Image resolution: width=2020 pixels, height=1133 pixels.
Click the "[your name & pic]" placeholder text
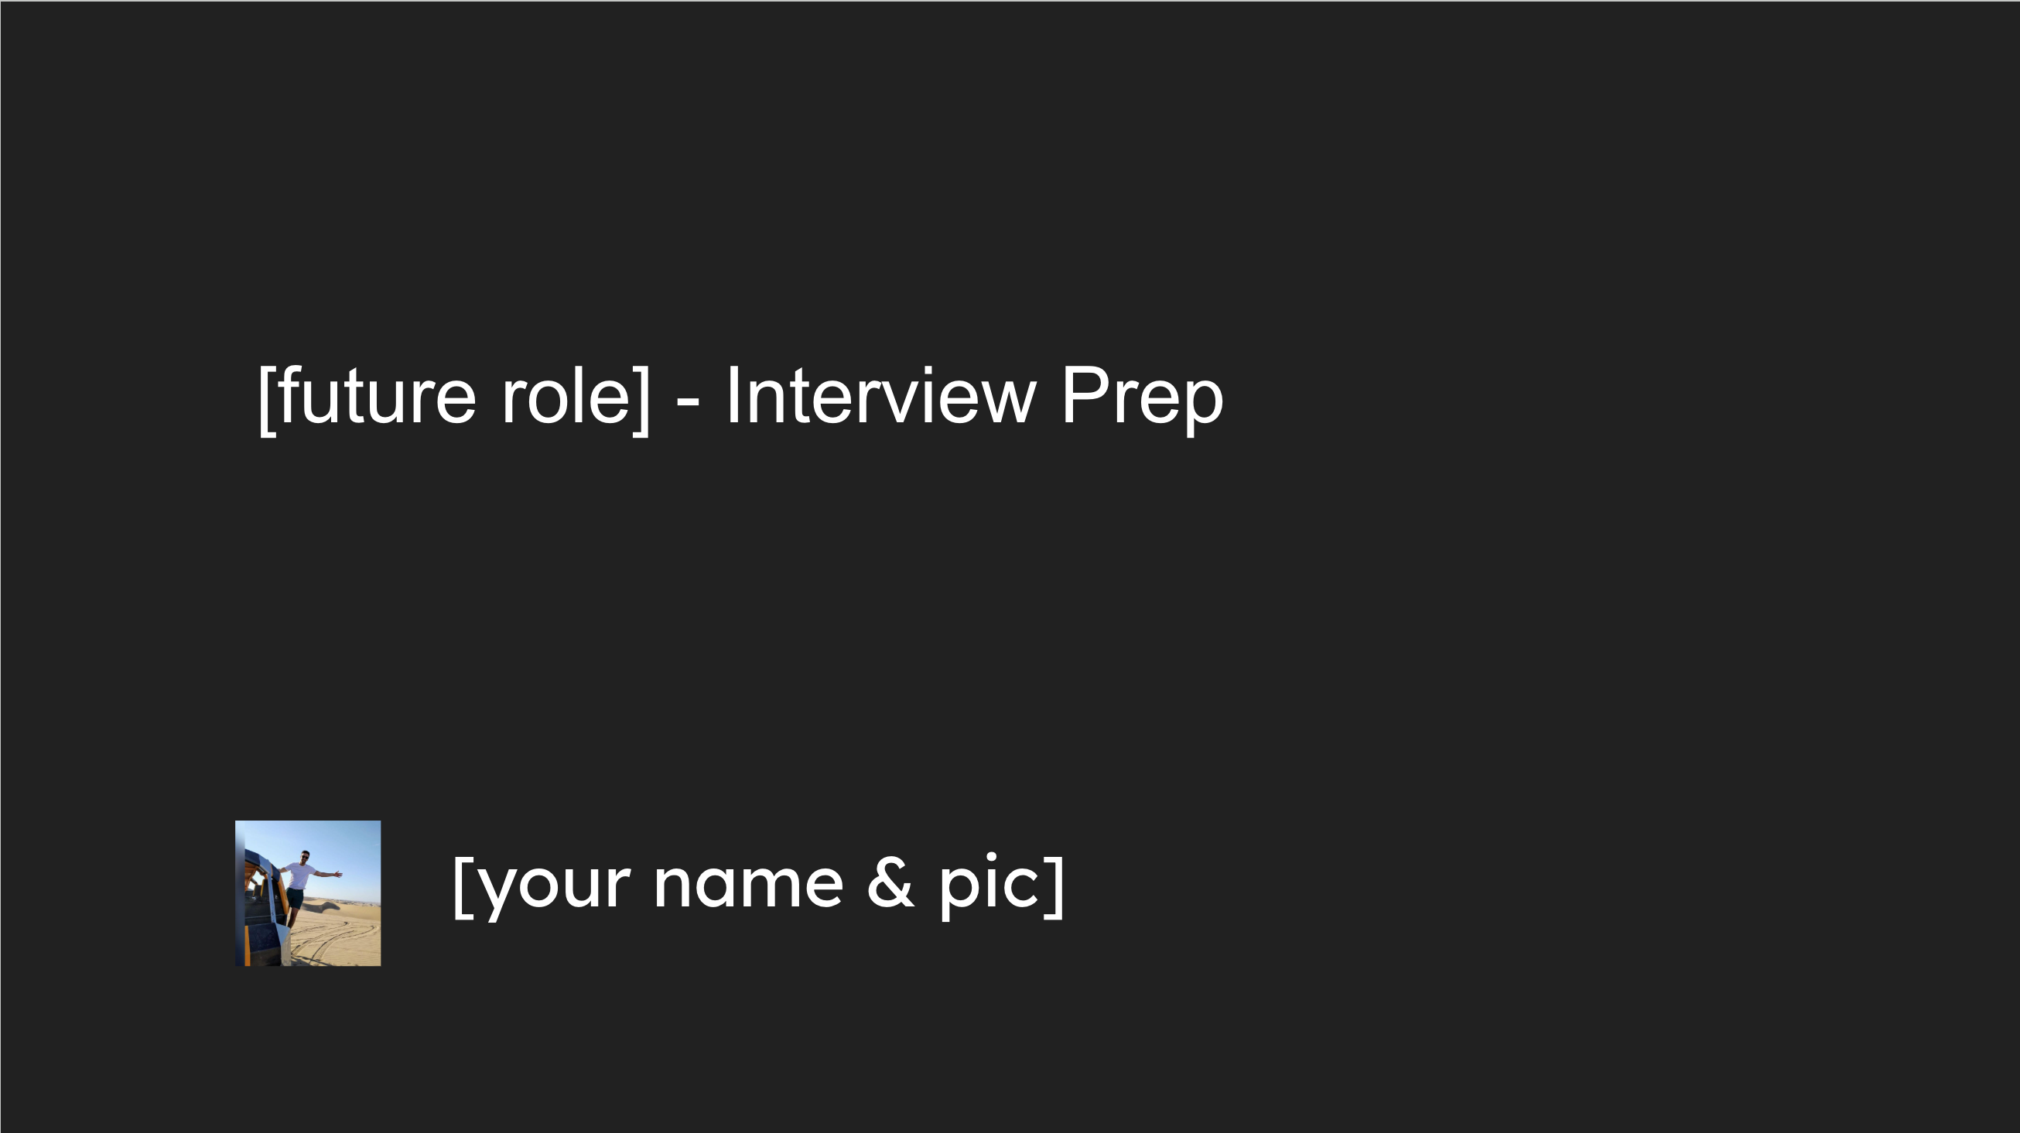[759, 886]
